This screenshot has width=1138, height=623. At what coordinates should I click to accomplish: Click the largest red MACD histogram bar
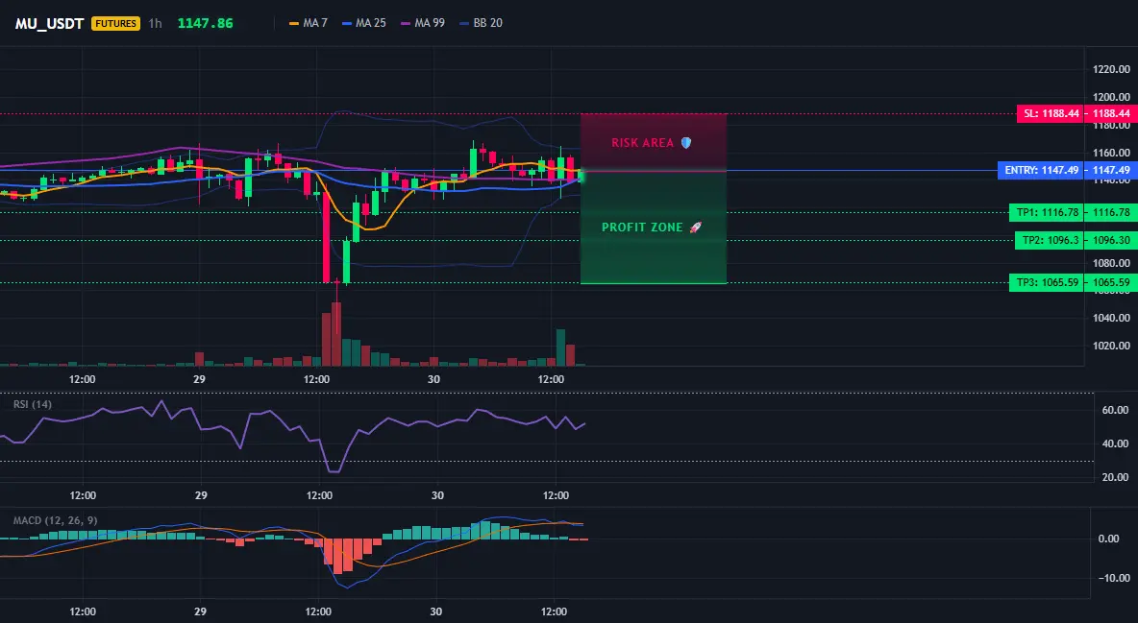coord(336,555)
